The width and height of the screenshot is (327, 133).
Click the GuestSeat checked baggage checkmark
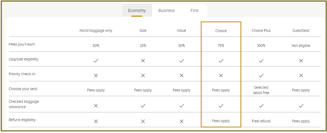[301, 106]
